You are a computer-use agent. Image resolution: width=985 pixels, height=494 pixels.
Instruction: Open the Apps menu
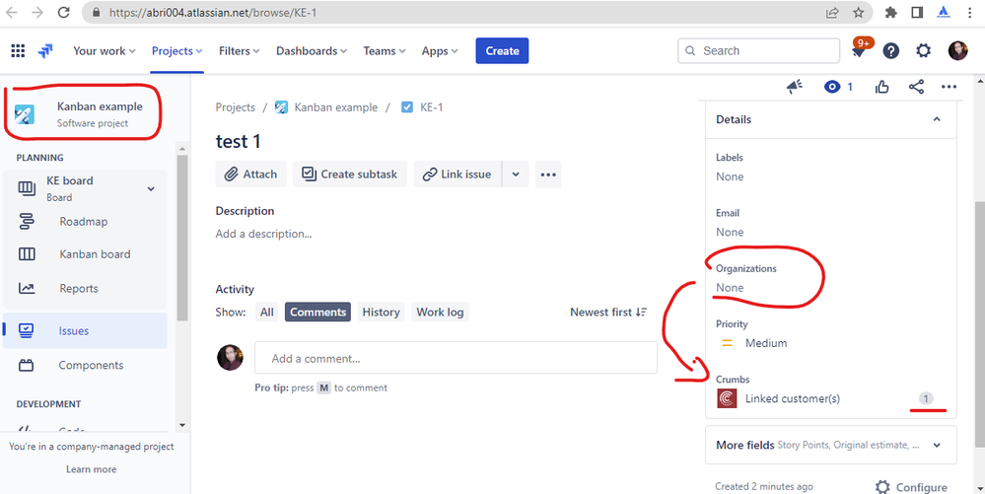click(440, 51)
